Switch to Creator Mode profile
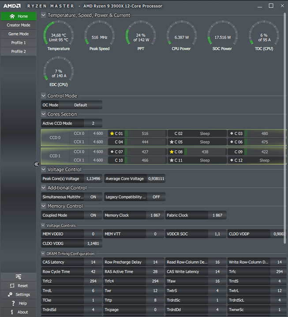Viewport: 288px width, 317px height. pos(19,25)
